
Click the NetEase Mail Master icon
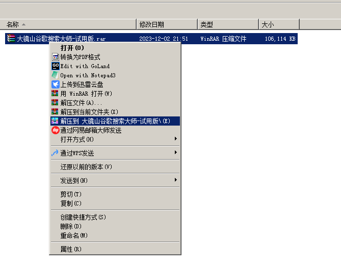(x=56, y=130)
